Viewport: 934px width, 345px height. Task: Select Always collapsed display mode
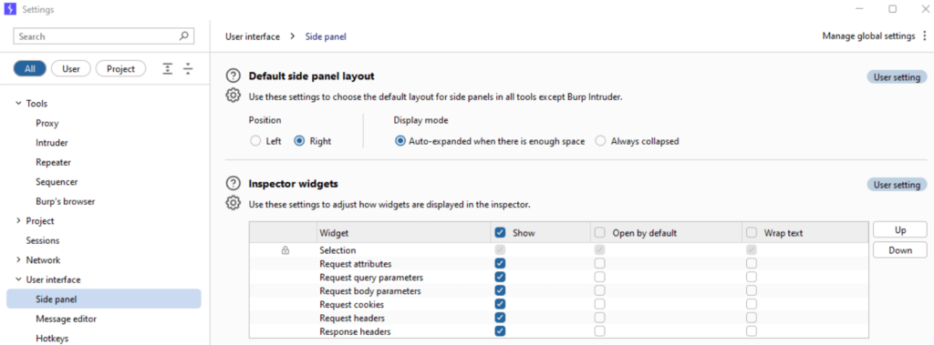click(x=601, y=141)
